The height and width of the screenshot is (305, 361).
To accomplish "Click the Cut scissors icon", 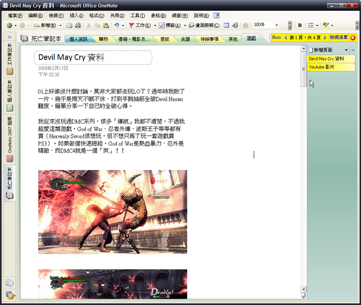I will pyautogui.click(x=89, y=25).
